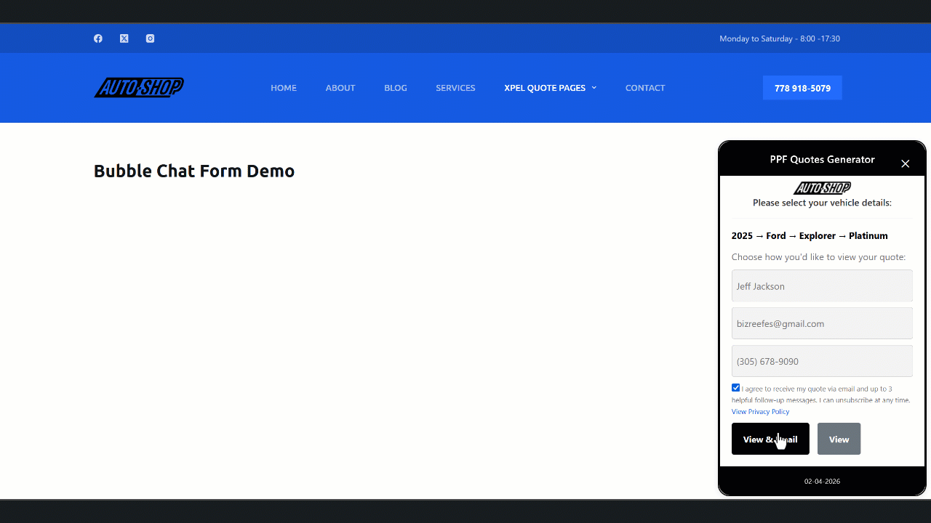Focus the email address input field
This screenshot has height=523, width=931.
[822, 323]
